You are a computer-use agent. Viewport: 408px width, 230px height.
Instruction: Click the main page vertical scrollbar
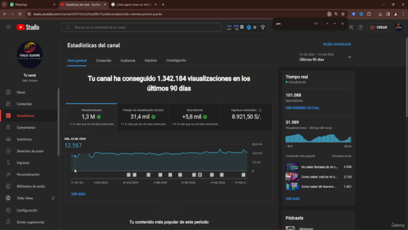[407, 78]
